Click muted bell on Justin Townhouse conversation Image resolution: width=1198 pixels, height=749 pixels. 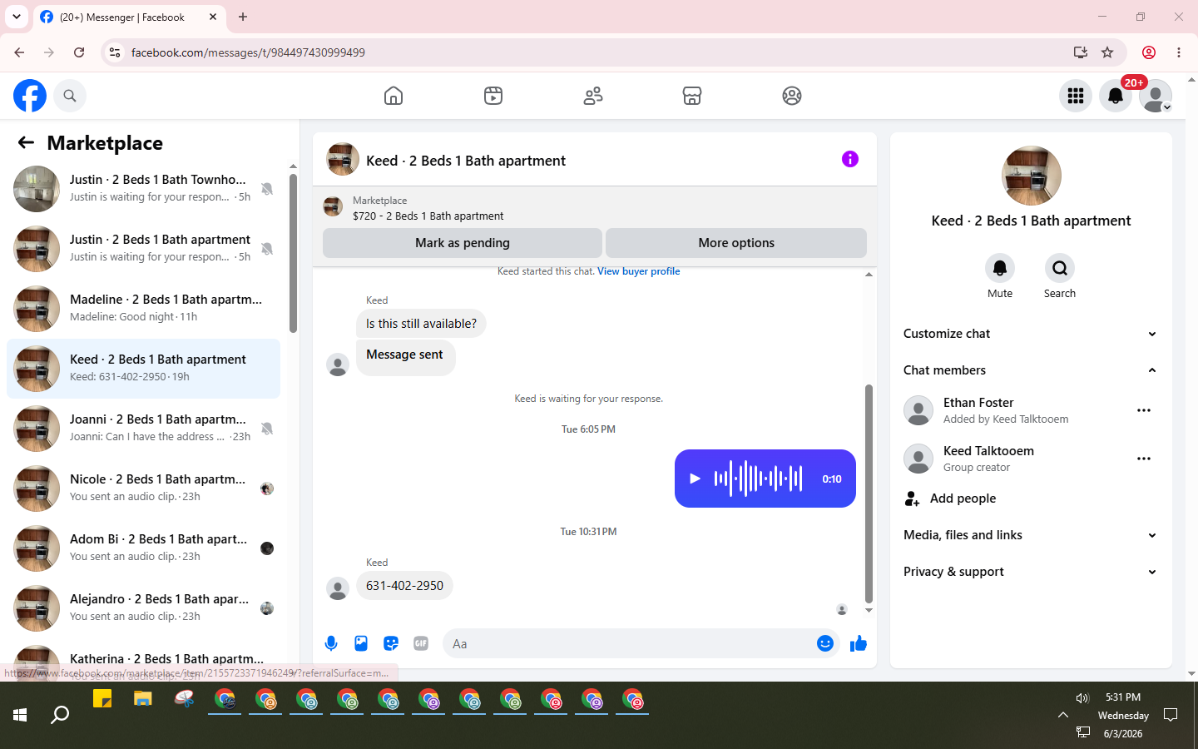(x=267, y=189)
